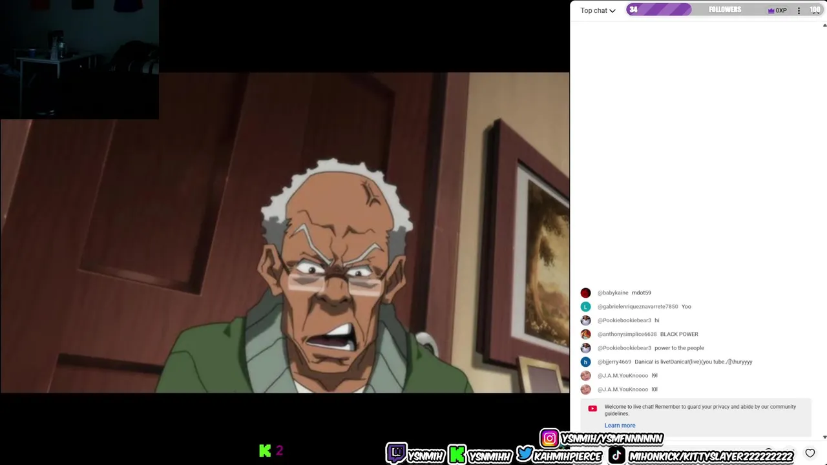Click the @bjjerry4669 username
Viewport: 827px width, 465px height.
tap(614, 362)
